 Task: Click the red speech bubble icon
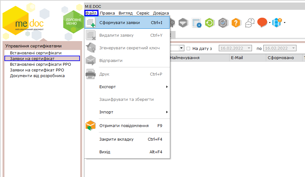(x=262, y=22)
